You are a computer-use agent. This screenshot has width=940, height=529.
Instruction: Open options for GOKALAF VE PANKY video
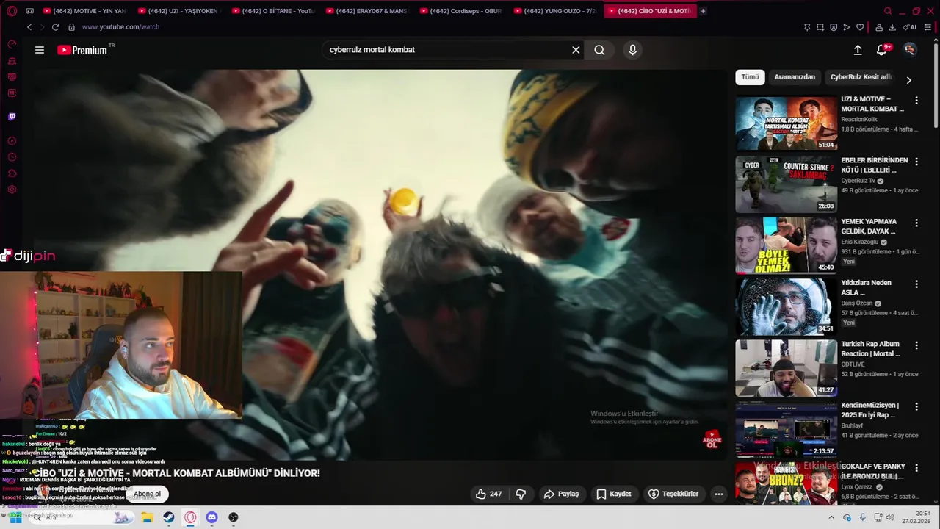[916, 467]
